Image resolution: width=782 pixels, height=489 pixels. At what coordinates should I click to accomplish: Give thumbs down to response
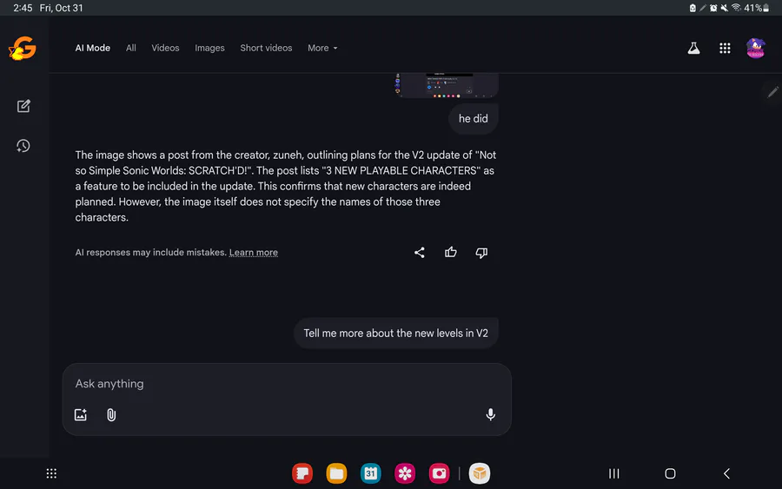[481, 253]
